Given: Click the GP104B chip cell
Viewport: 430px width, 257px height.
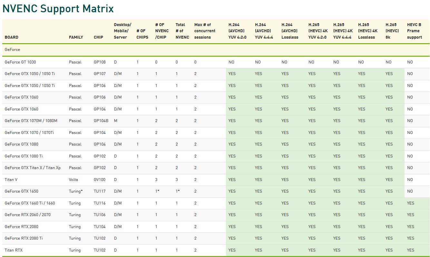Looking at the screenshot, I should tap(101, 121).
